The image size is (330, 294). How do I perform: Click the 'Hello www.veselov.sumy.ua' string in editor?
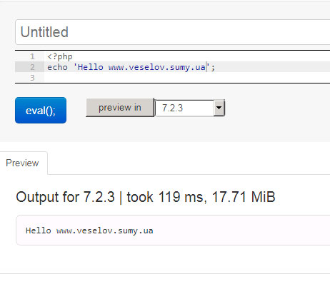(x=141, y=67)
